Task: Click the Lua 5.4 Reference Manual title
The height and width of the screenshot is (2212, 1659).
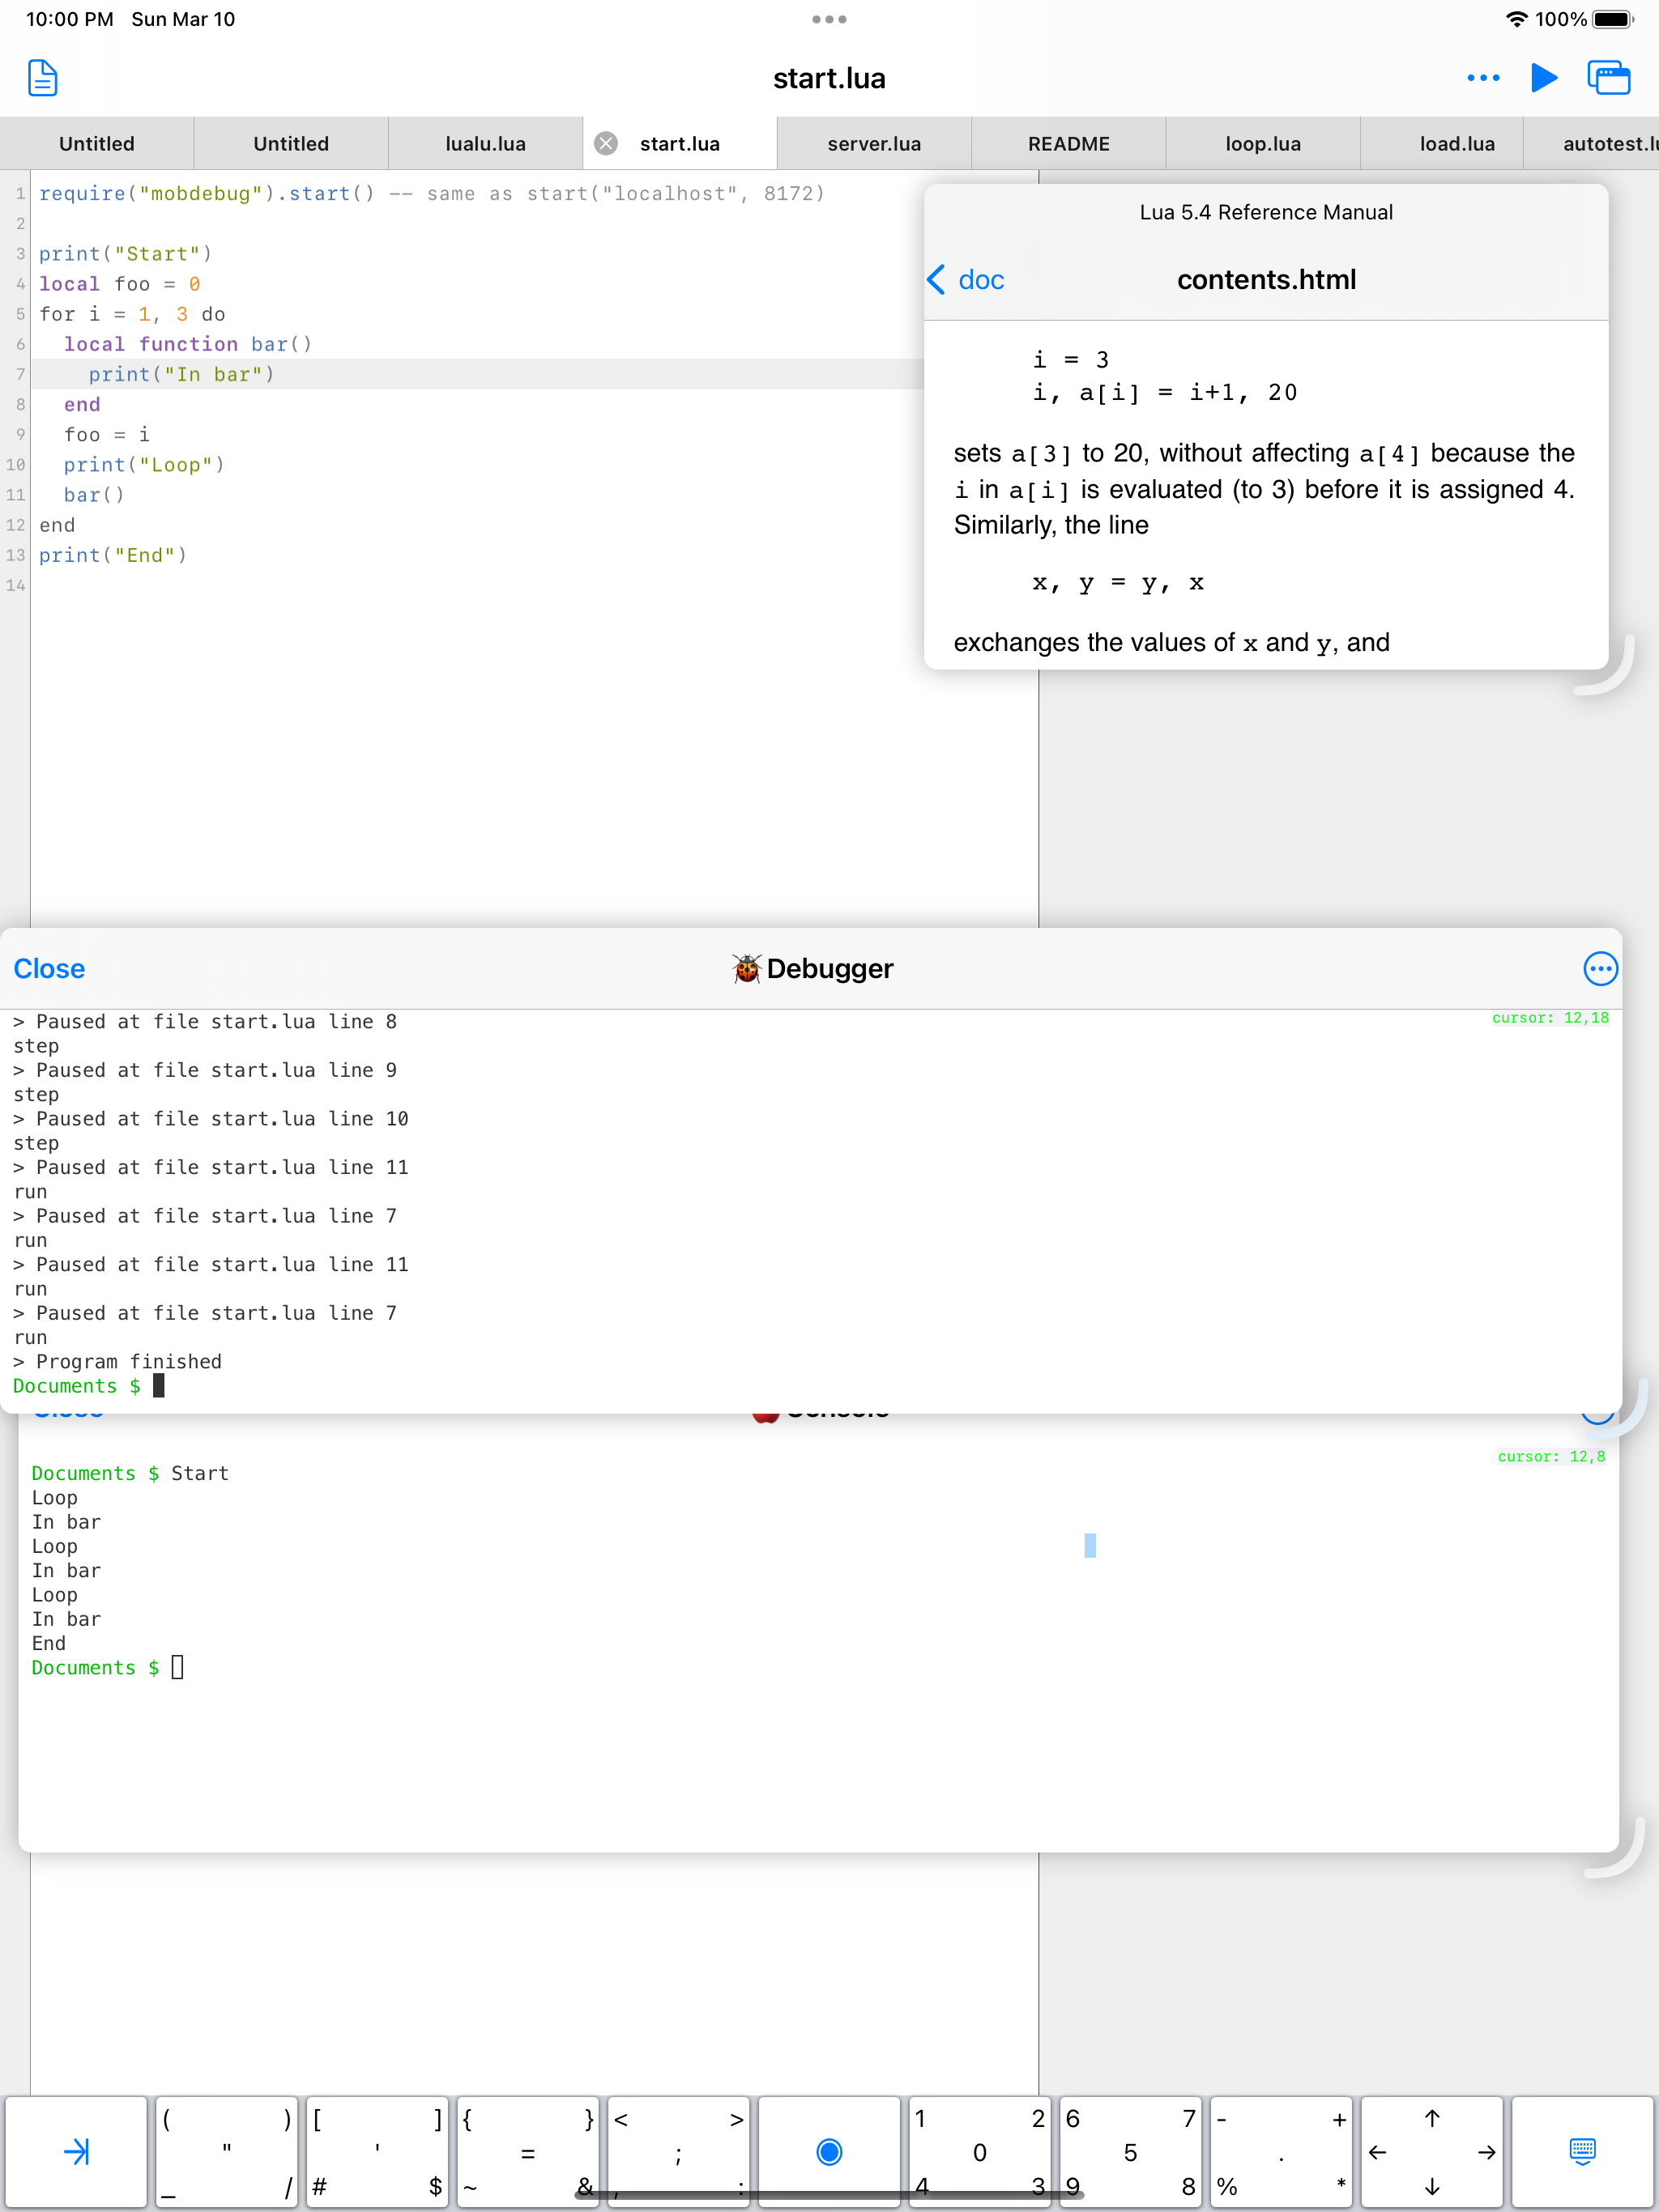Action: 1266,212
